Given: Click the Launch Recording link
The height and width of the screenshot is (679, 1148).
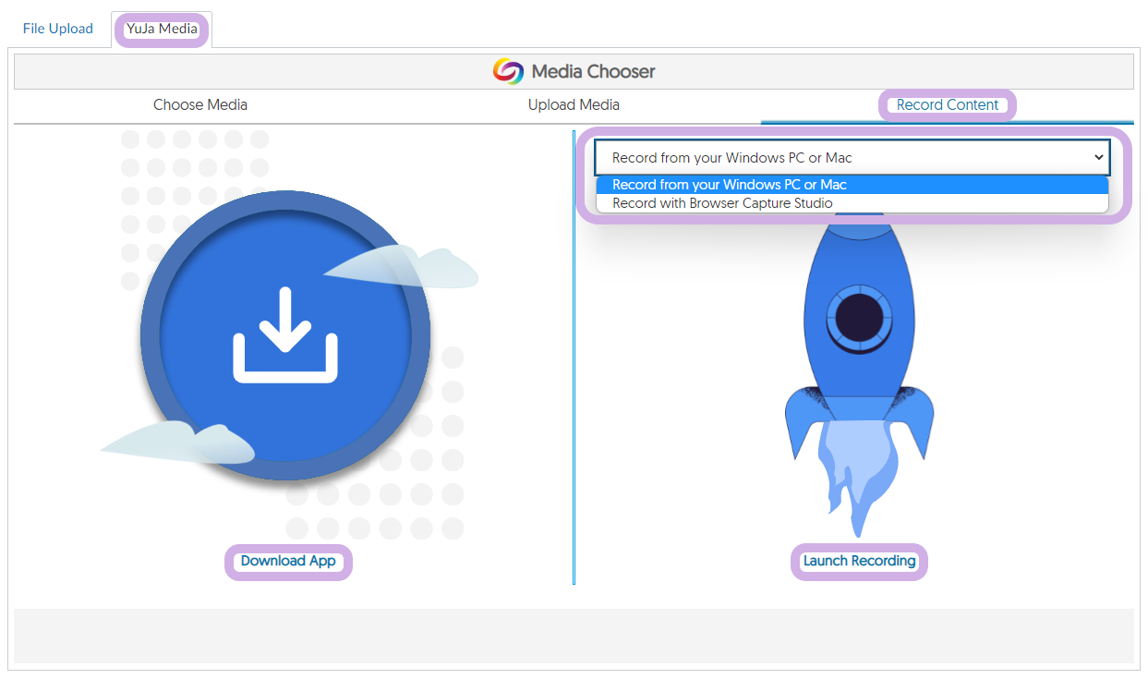Looking at the screenshot, I should pos(859,561).
